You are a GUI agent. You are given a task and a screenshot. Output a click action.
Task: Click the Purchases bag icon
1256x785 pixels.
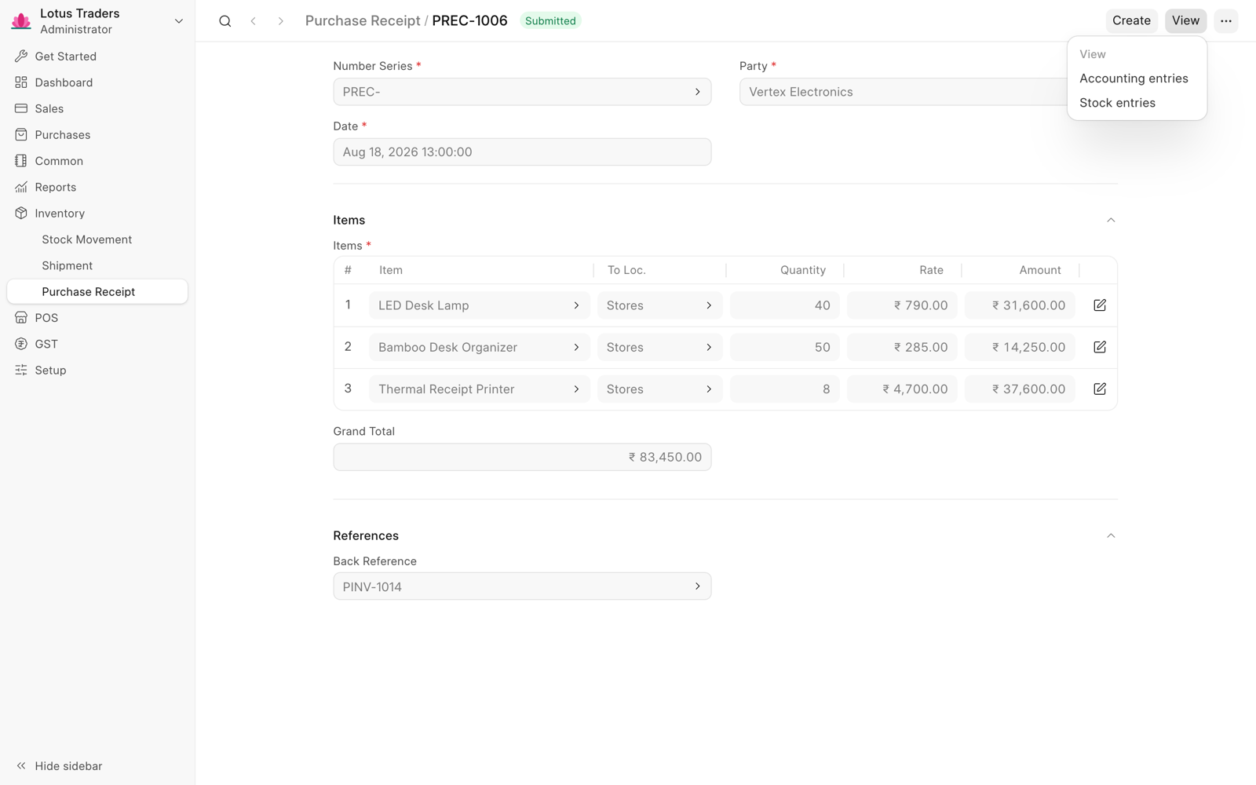(21, 135)
